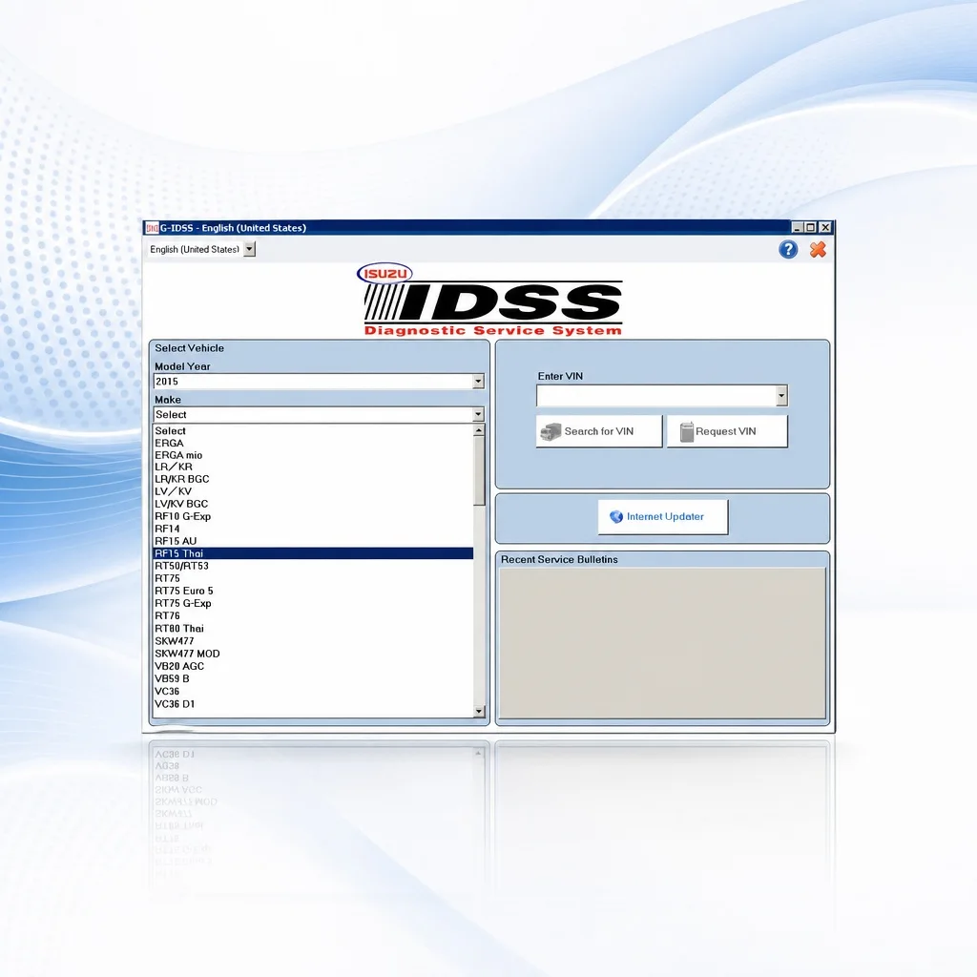This screenshot has width=977, height=977.
Task: Select SKW477 MOD from the make list
Action: pyautogui.click(x=313, y=654)
